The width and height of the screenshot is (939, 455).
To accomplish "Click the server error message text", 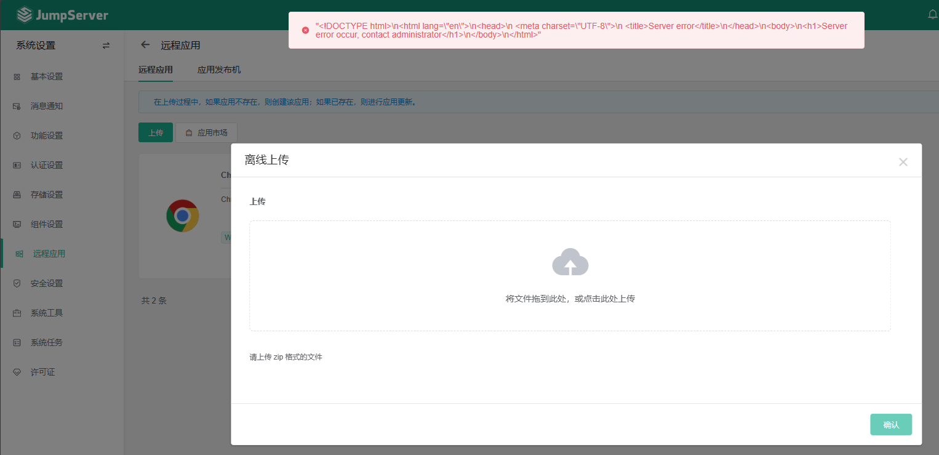I will [581, 30].
